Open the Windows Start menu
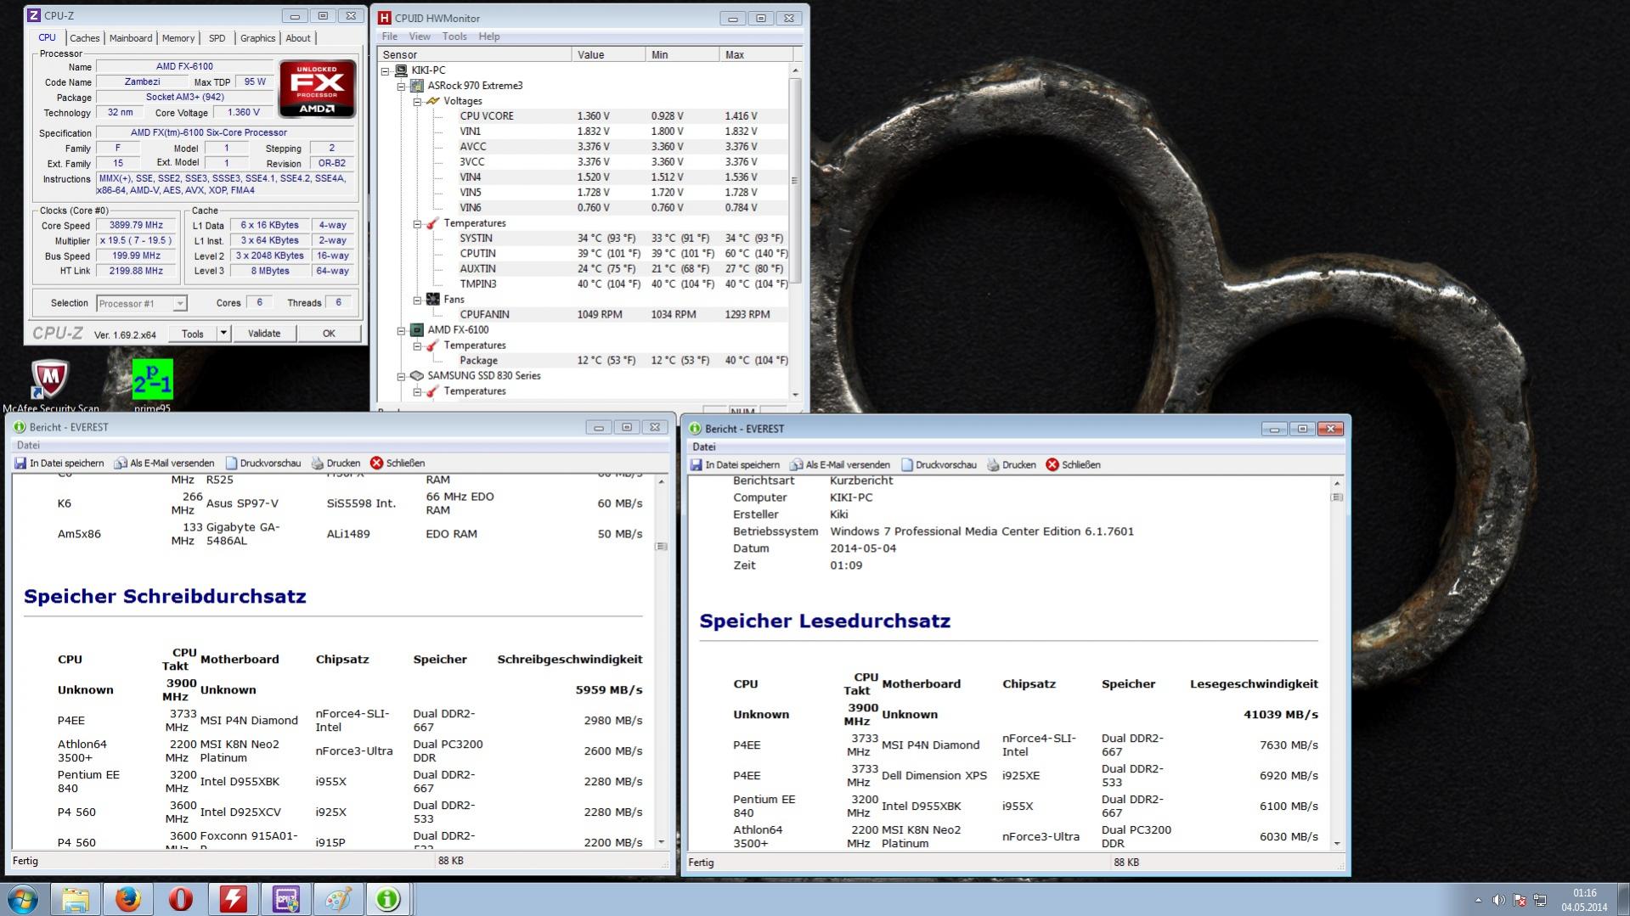1630x916 pixels. [x=23, y=899]
